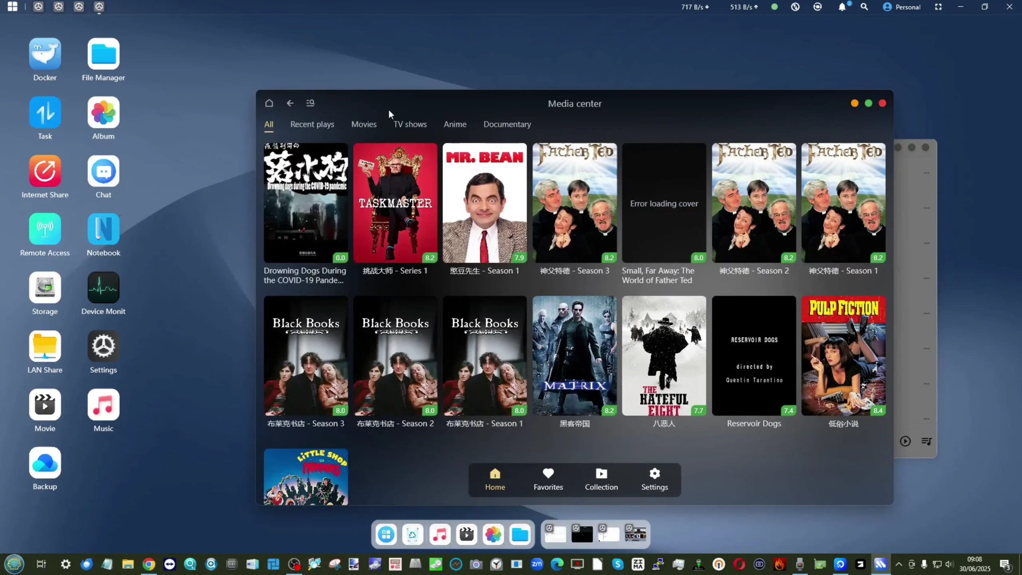1022x575 pixels.
Task: Open notifications bell in top bar
Action: click(x=842, y=7)
